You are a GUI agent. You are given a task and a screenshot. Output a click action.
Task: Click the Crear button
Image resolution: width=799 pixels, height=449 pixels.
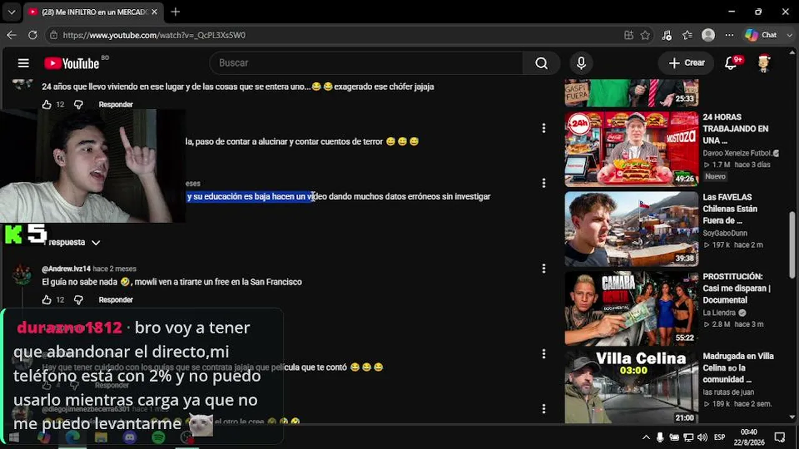[x=687, y=63]
